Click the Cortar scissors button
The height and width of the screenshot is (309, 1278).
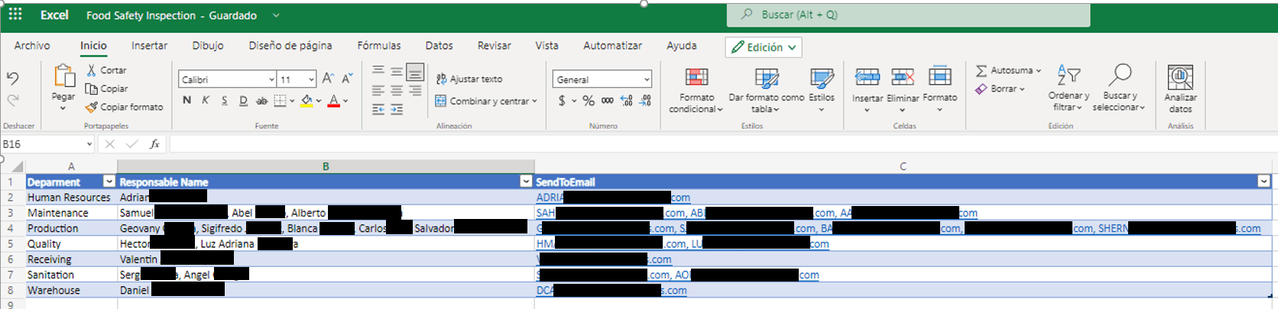click(106, 69)
